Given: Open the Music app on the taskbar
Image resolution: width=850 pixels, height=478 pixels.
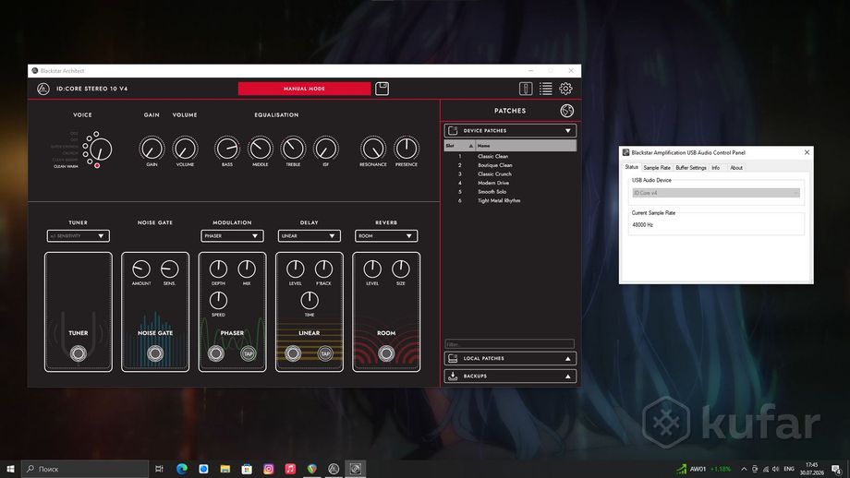Looking at the screenshot, I should click(290, 469).
